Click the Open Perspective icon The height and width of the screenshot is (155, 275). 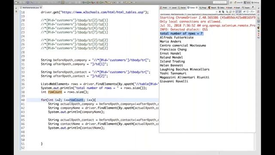231,3
